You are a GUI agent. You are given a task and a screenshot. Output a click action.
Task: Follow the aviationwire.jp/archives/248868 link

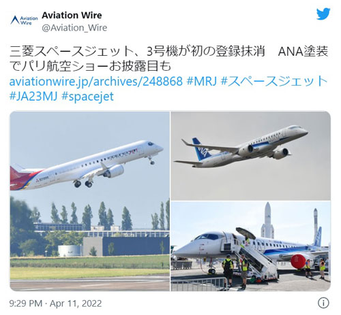click(x=96, y=81)
